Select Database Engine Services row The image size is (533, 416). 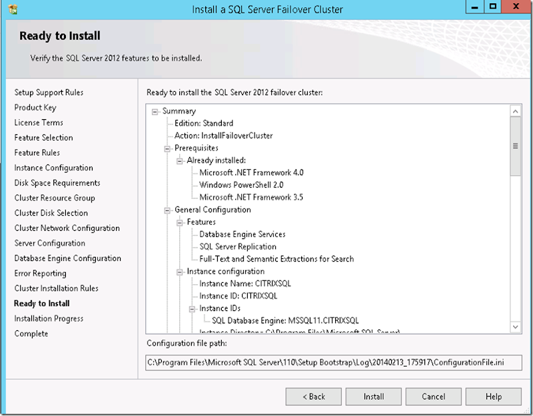[242, 234]
